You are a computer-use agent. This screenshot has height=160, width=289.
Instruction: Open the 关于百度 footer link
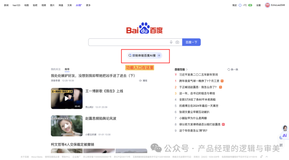25,157
